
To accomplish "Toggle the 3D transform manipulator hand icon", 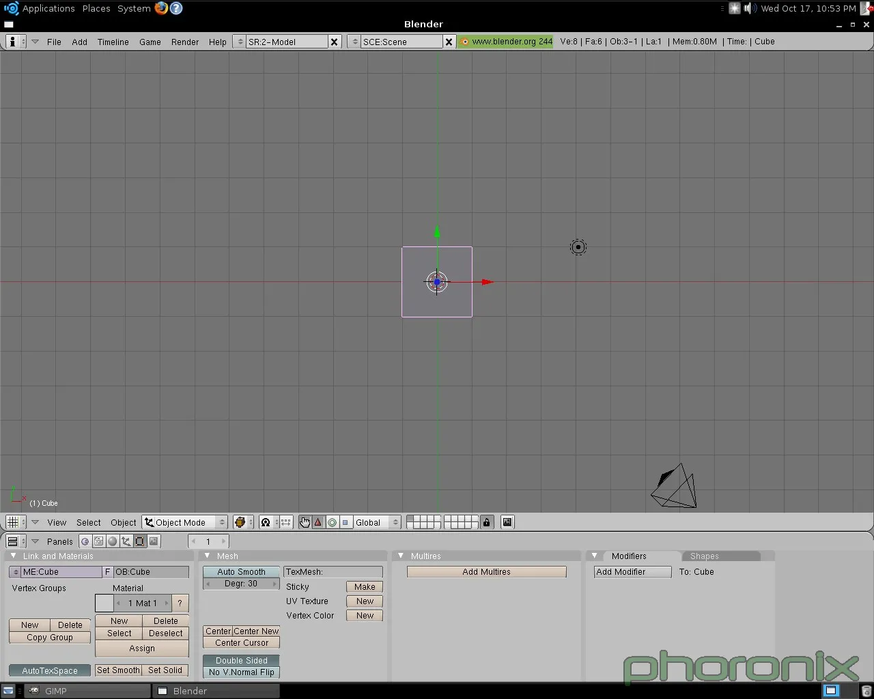I will [x=305, y=522].
